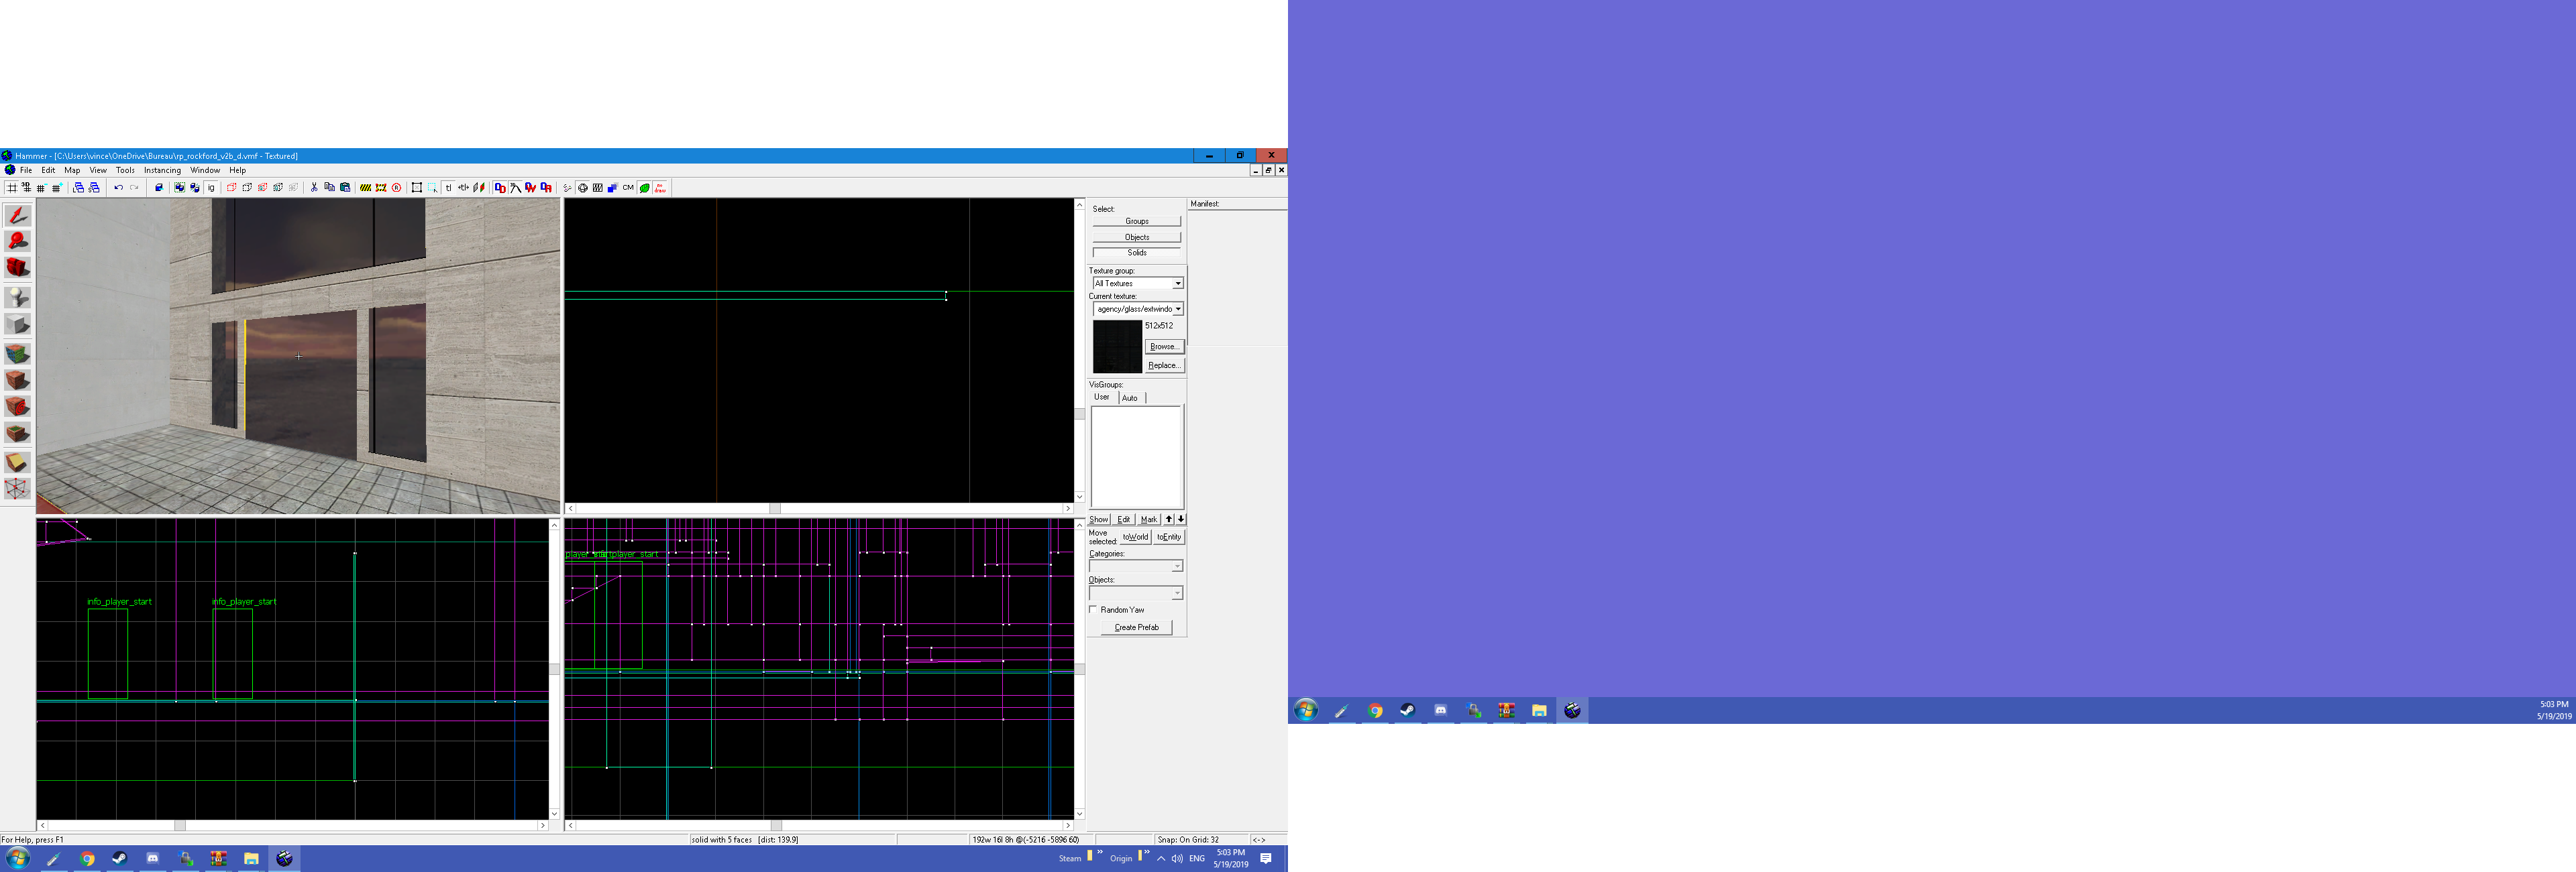Toggle the CM collision models button

point(628,188)
